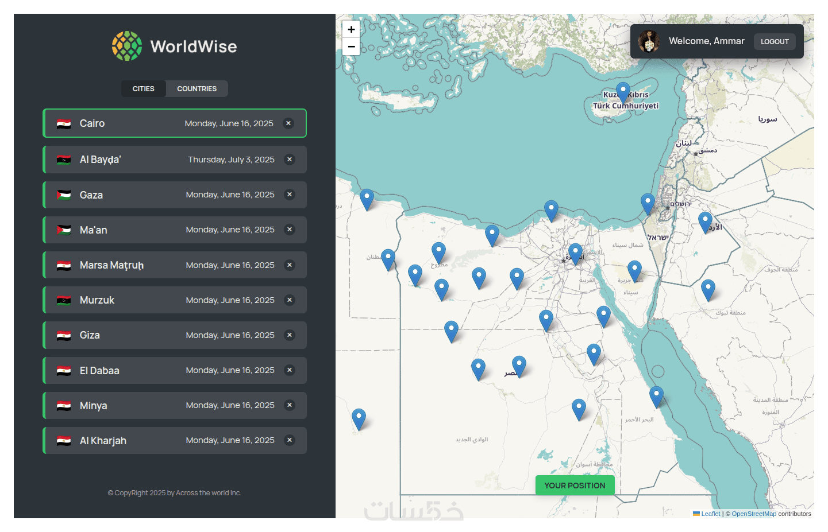Zoom in on the map
828x532 pixels.
point(351,29)
